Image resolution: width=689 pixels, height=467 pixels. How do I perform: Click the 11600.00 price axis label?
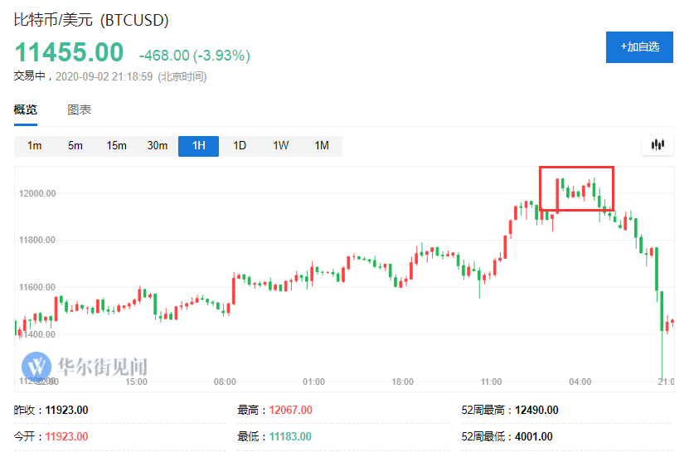[37, 287]
